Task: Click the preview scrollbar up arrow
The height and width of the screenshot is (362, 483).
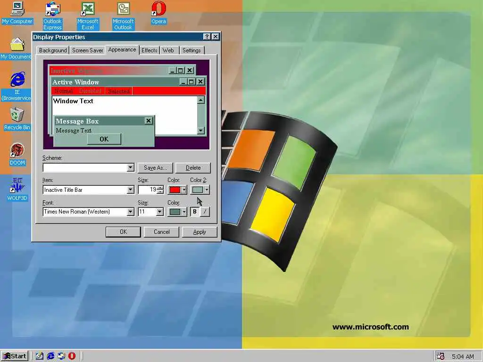Action: coord(201,100)
